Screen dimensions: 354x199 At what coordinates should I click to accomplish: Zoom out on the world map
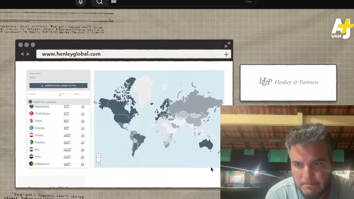click(x=98, y=159)
